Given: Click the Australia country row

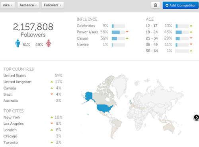Looking at the screenshot, I should [33, 100].
